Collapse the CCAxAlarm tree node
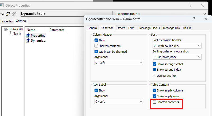 point(5,29)
